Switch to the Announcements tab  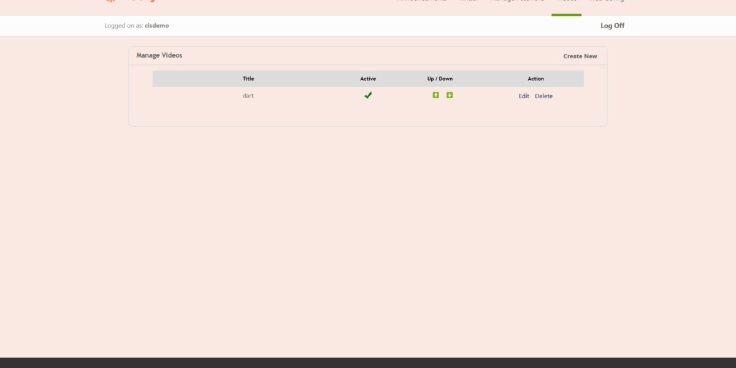421,2
